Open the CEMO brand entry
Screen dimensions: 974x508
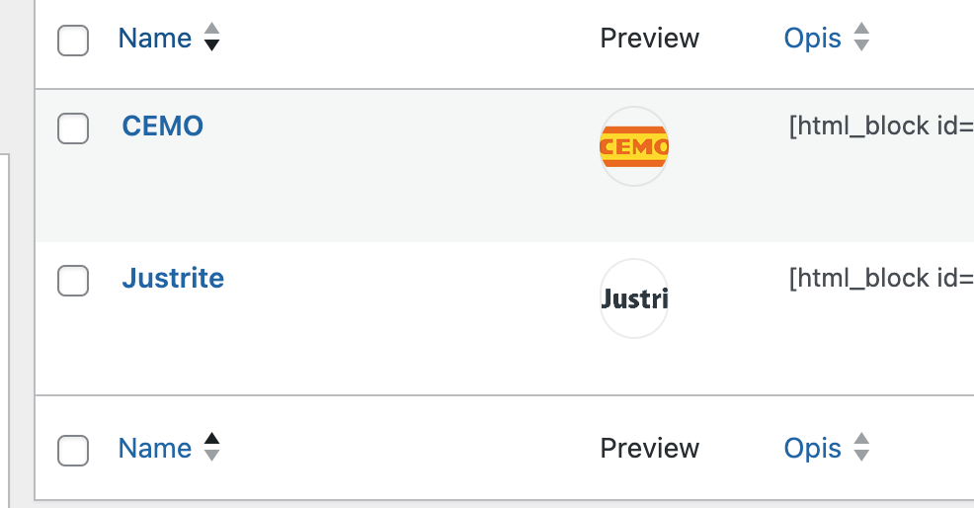(x=163, y=126)
